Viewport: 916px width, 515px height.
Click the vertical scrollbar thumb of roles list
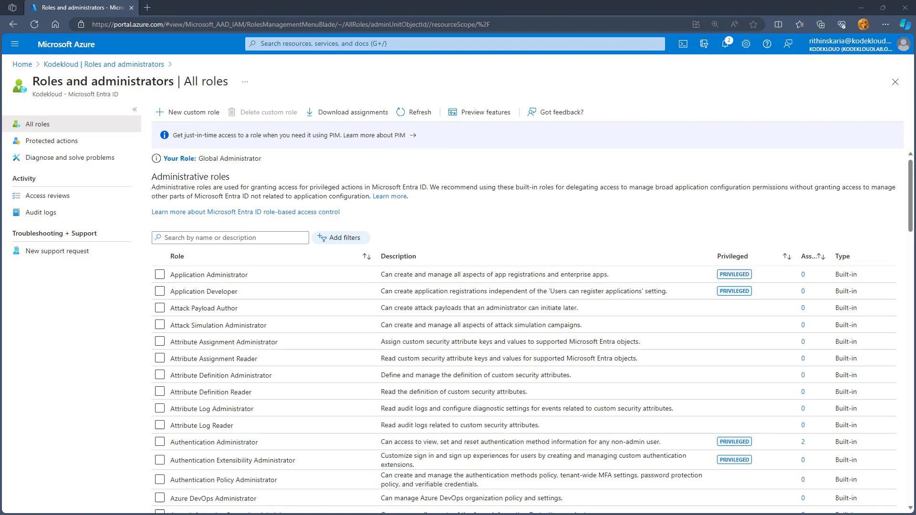coord(910,196)
